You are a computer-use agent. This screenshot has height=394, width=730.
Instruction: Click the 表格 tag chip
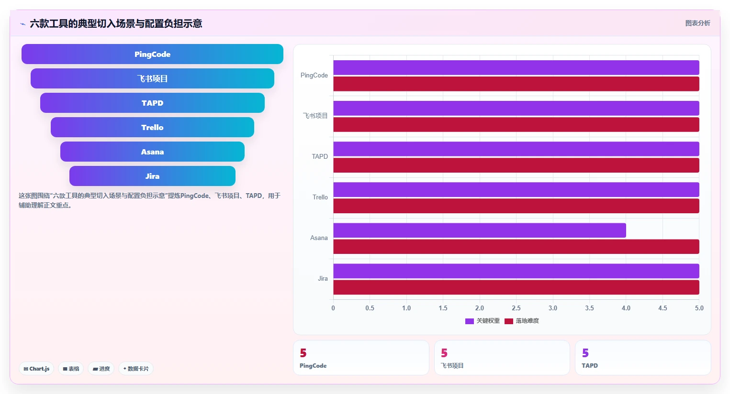click(71, 369)
